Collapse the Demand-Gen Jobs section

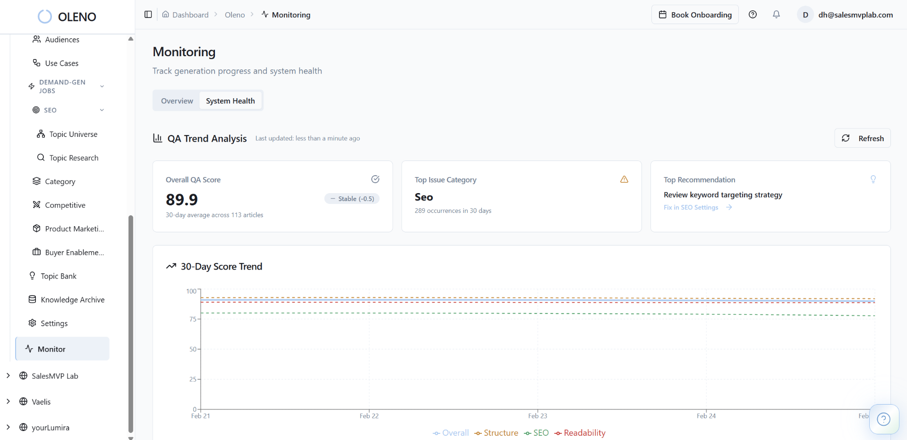click(x=102, y=86)
